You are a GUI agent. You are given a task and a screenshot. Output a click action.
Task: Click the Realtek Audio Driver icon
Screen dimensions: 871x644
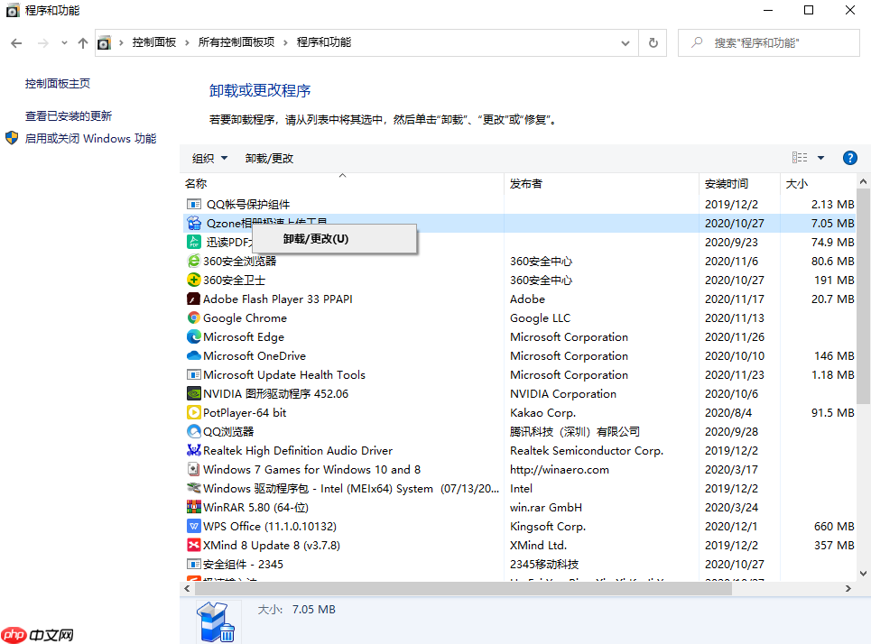pos(193,450)
